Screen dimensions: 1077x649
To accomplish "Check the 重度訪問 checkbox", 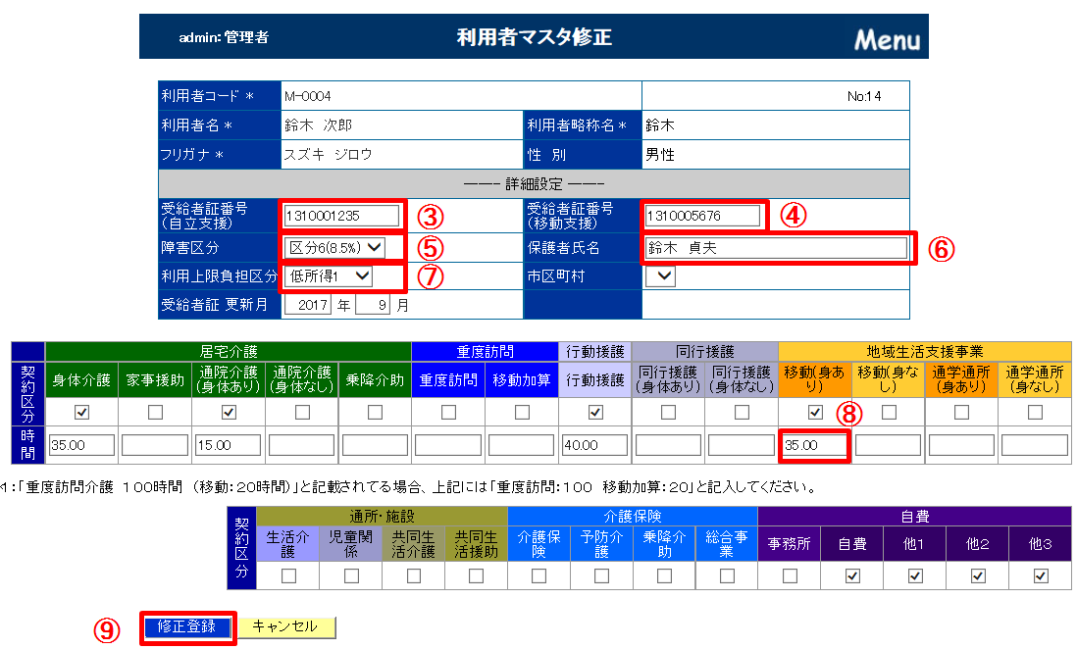I will tap(448, 413).
